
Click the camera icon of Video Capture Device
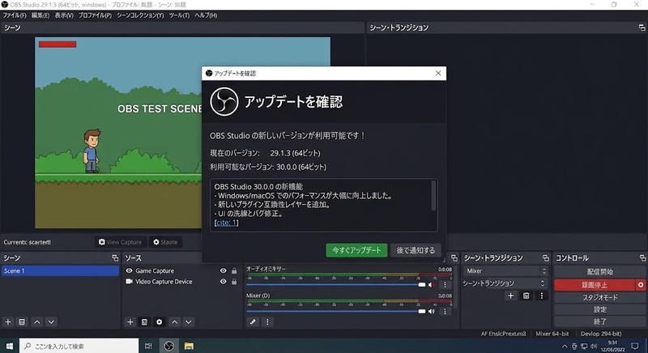[x=129, y=282]
